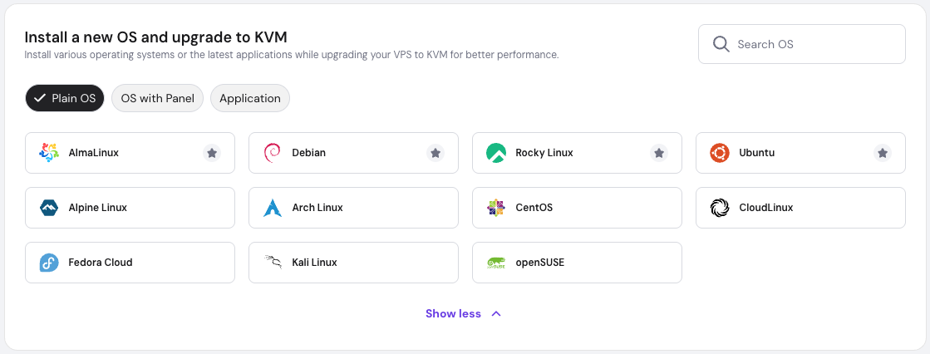The image size is (930, 354).
Task: Choose the openSUSE operating system card
Action: coord(577,263)
